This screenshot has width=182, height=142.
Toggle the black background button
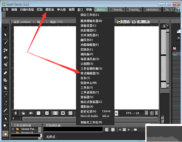click(x=63, y=113)
